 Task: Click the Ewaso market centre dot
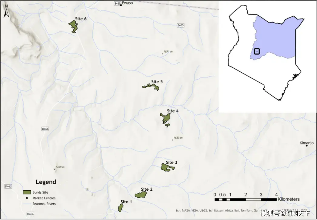pos(121,5)
